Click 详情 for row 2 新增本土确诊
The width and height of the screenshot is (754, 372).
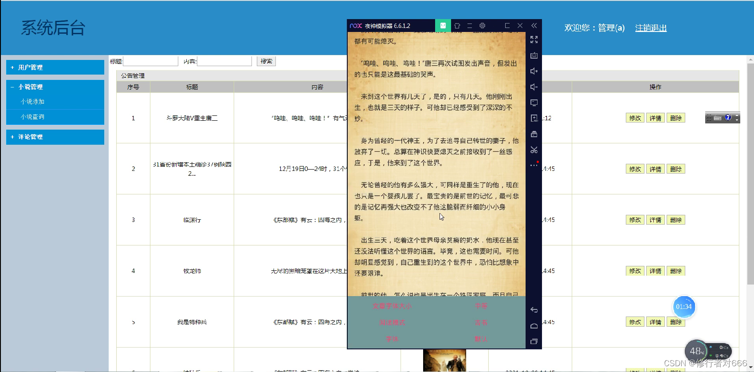pos(656,169)
